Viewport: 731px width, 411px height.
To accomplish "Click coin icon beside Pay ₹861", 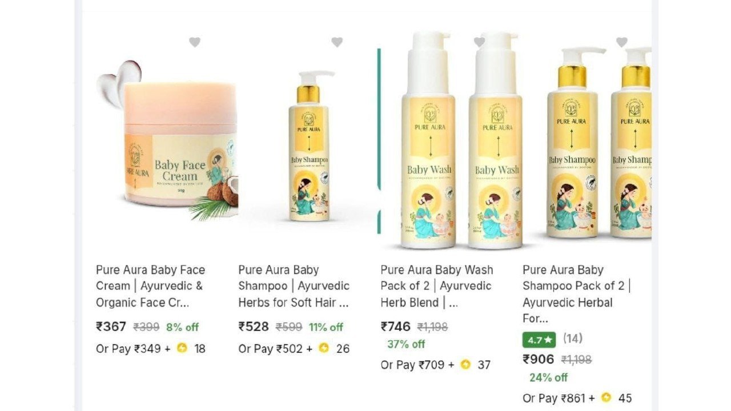I will click(x=607, y=397).
